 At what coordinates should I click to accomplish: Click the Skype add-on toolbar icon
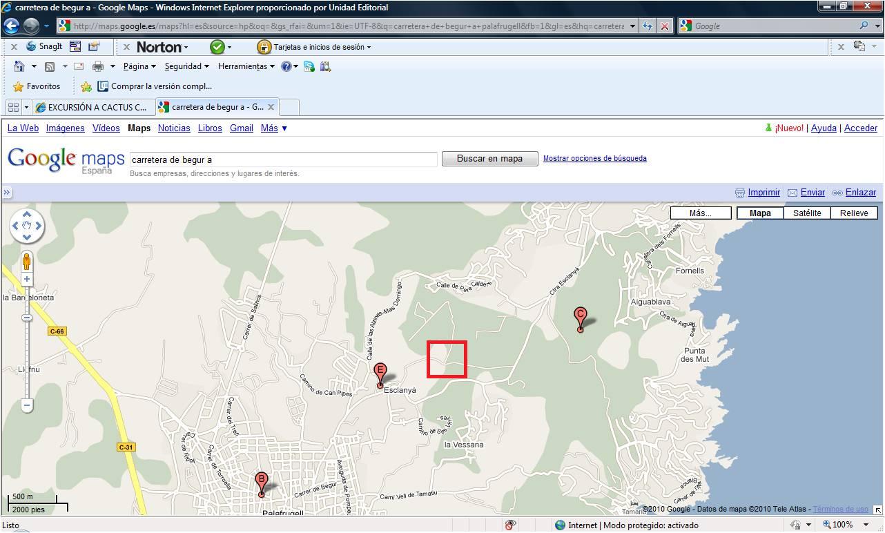tap(309, 66)
